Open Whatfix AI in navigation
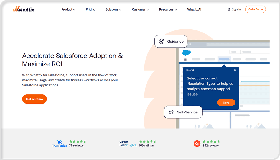280x160 pixels. [x=194, y=9]
